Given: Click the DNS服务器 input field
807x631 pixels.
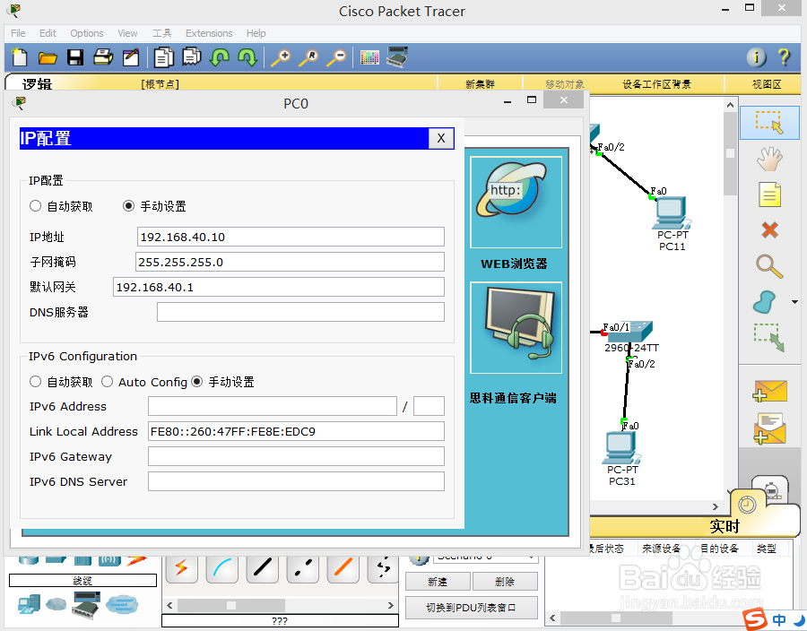Looking at the screenshot, I should pyautogui.click(x=300, y=312).
